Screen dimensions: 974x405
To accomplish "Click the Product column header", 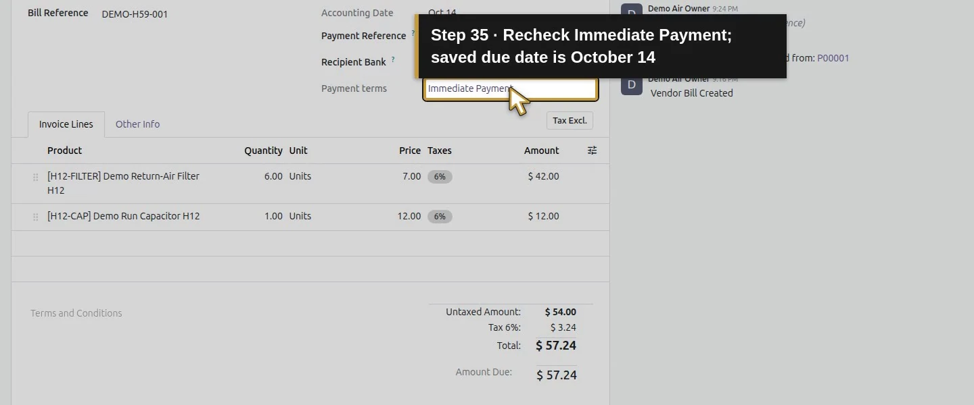I will [64, 151].
